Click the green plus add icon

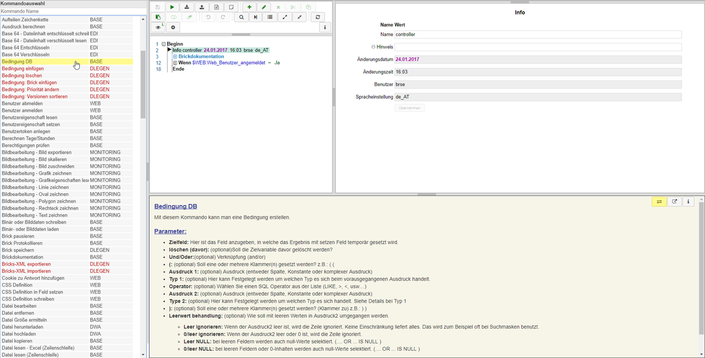point(249,7)
